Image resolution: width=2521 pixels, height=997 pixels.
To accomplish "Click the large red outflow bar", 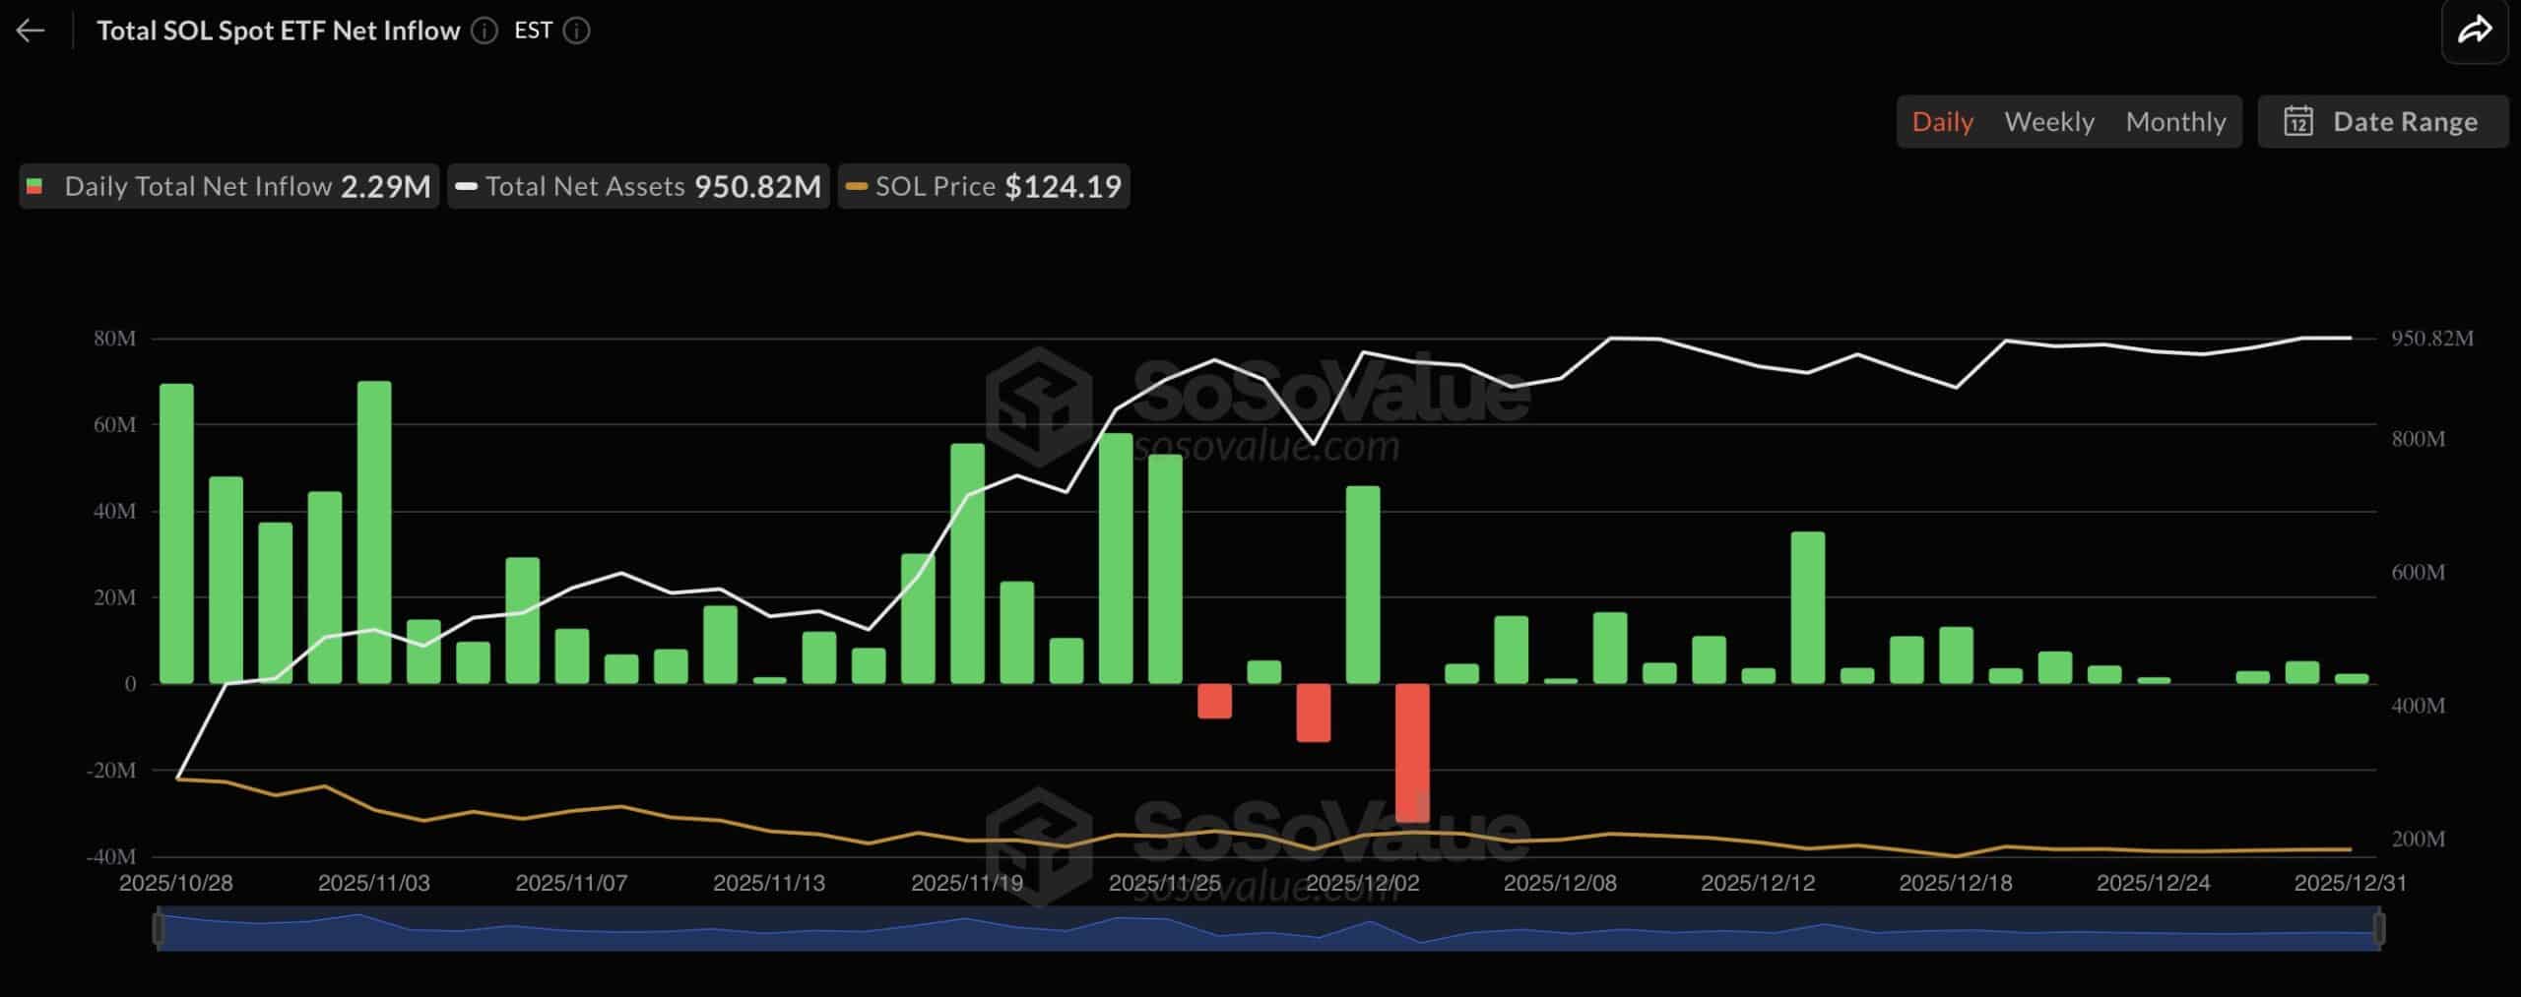I will click(x=1412, y=753).
